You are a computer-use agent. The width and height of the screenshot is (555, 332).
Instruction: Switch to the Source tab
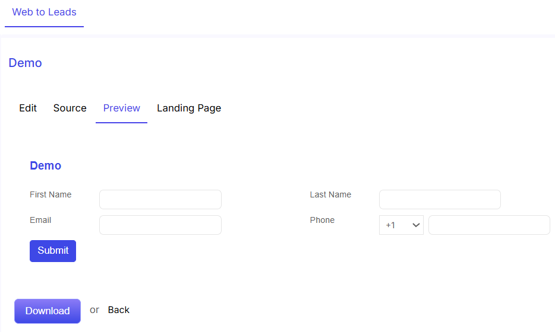pyautogui.click(x=70, y=108)
